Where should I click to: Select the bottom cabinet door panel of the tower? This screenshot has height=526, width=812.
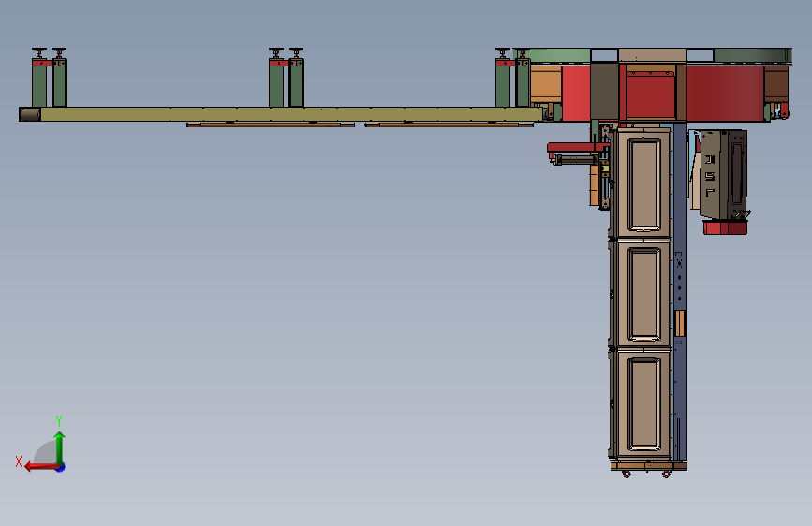643,403
